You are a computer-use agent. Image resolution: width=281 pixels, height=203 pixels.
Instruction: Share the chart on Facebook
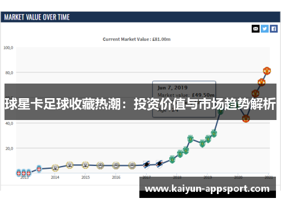point(274,29)
